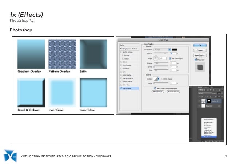
Task: Switch to the Paths tab
Action: [x=212, y=87]
